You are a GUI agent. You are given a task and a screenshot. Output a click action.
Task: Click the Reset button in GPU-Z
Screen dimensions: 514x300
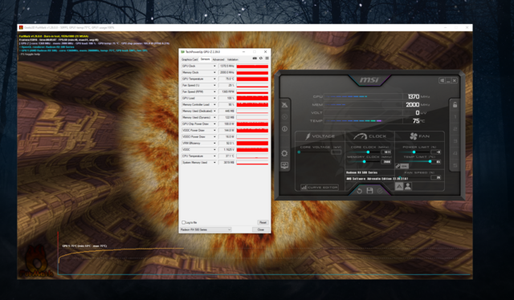click(x=263, y=222)
